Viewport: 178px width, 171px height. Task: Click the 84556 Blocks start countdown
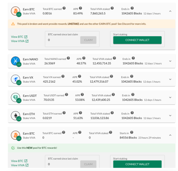click(x=128, y=138)
